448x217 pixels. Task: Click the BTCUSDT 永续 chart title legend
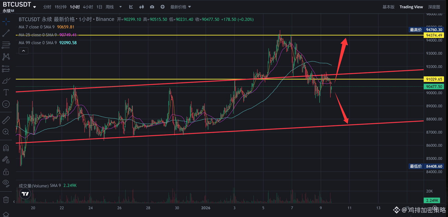click(x=67, y=19)
